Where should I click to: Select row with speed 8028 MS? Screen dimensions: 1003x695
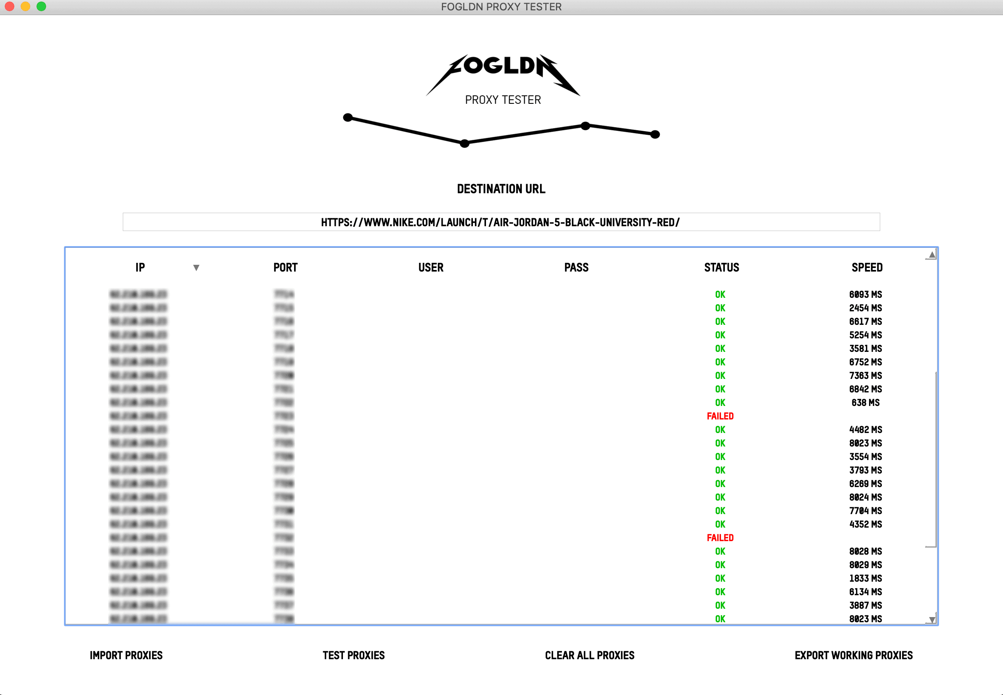click(496, 551)
